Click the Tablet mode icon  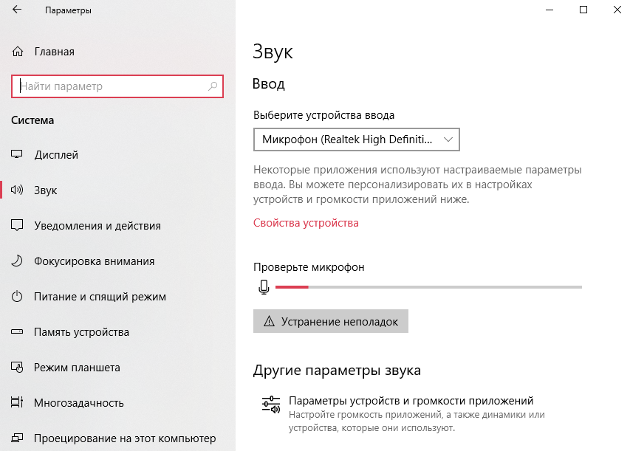tap(17, 367)
